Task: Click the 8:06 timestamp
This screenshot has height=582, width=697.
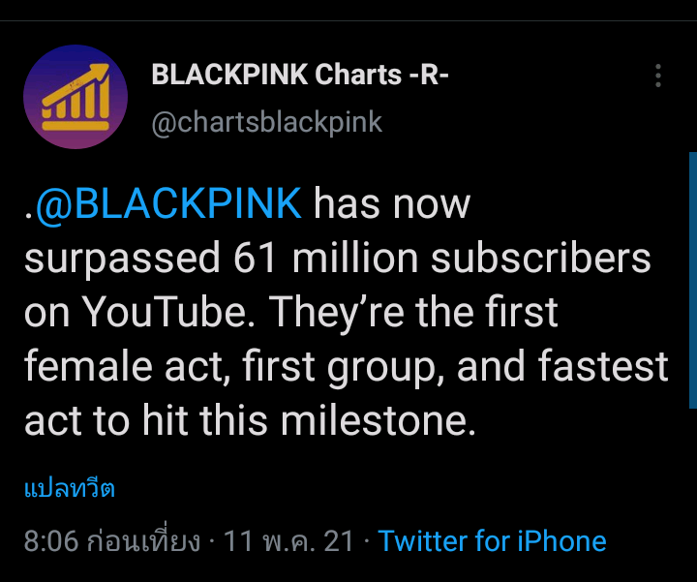Action: tap(50, 540)
